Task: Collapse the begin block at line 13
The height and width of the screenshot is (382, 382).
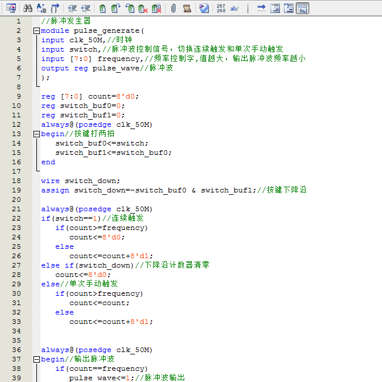Action: coord(36,134)
